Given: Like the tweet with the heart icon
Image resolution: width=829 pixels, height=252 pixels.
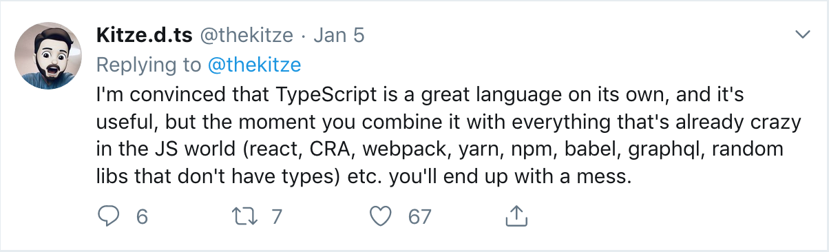Looking at the screenshot, I should [x=381, y=216].
